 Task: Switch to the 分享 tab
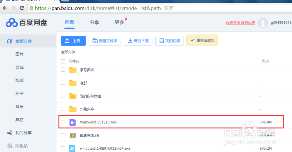[x=94, y=23]
